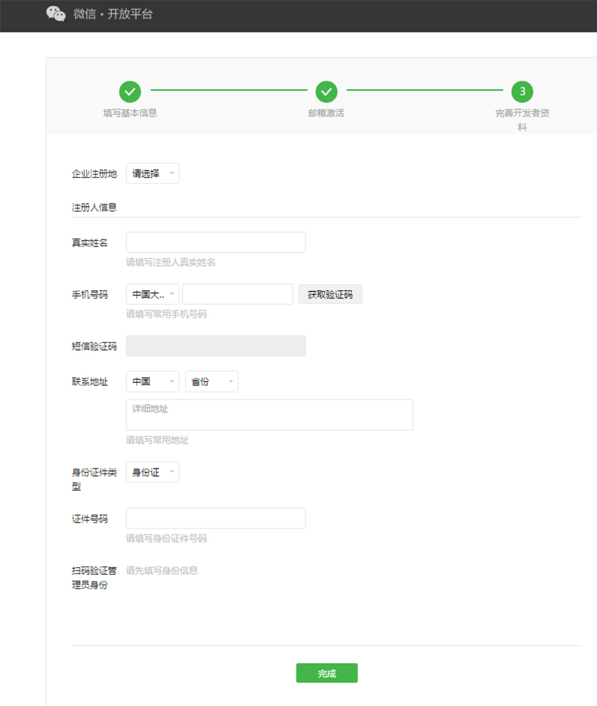
Task: Click the mobile phone number input field
Action: click(237, 294)
